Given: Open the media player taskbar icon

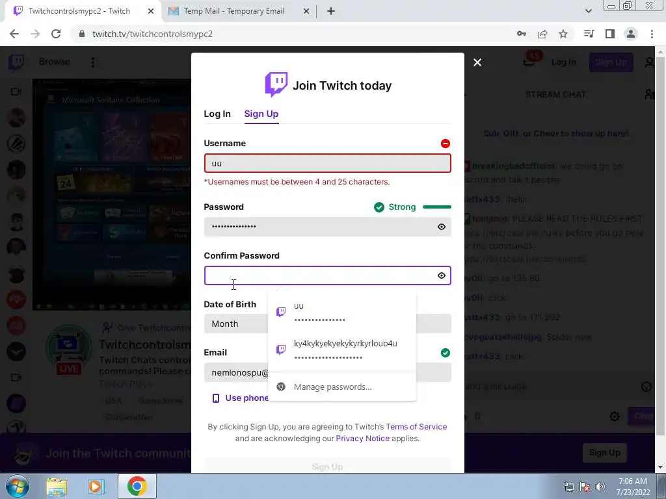Looking at the screenshot, I should point(96,487).
